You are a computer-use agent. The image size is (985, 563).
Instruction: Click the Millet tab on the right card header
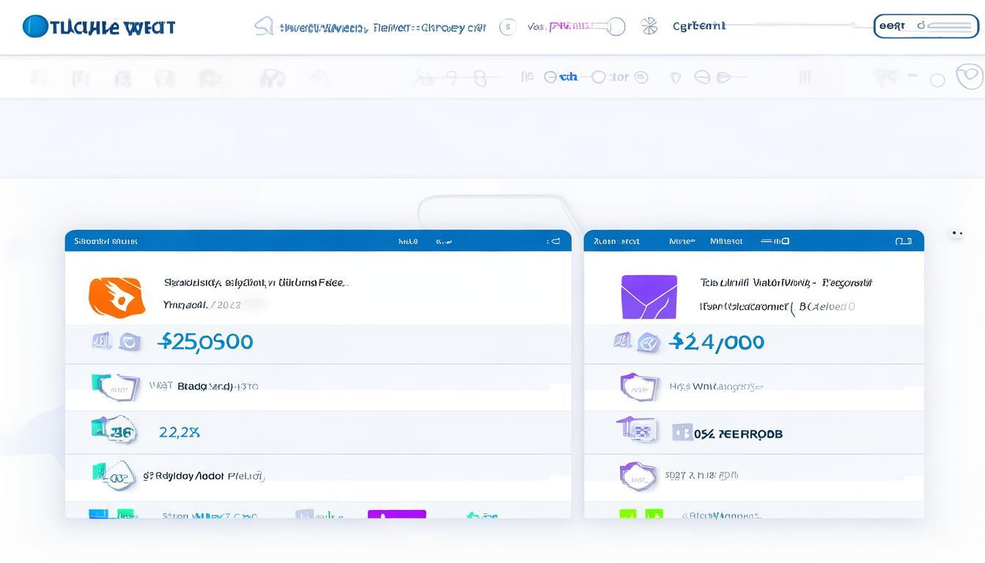(x=726, y=240)
